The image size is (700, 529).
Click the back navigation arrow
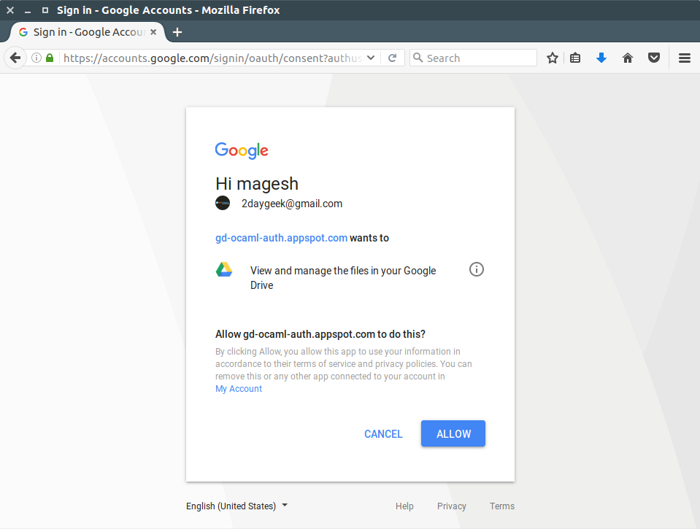(x=15, y=58)
